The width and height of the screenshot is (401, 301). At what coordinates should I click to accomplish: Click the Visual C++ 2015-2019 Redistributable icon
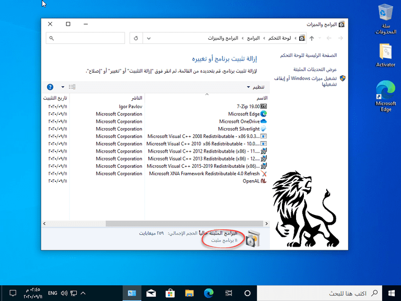tap(263, 166)
